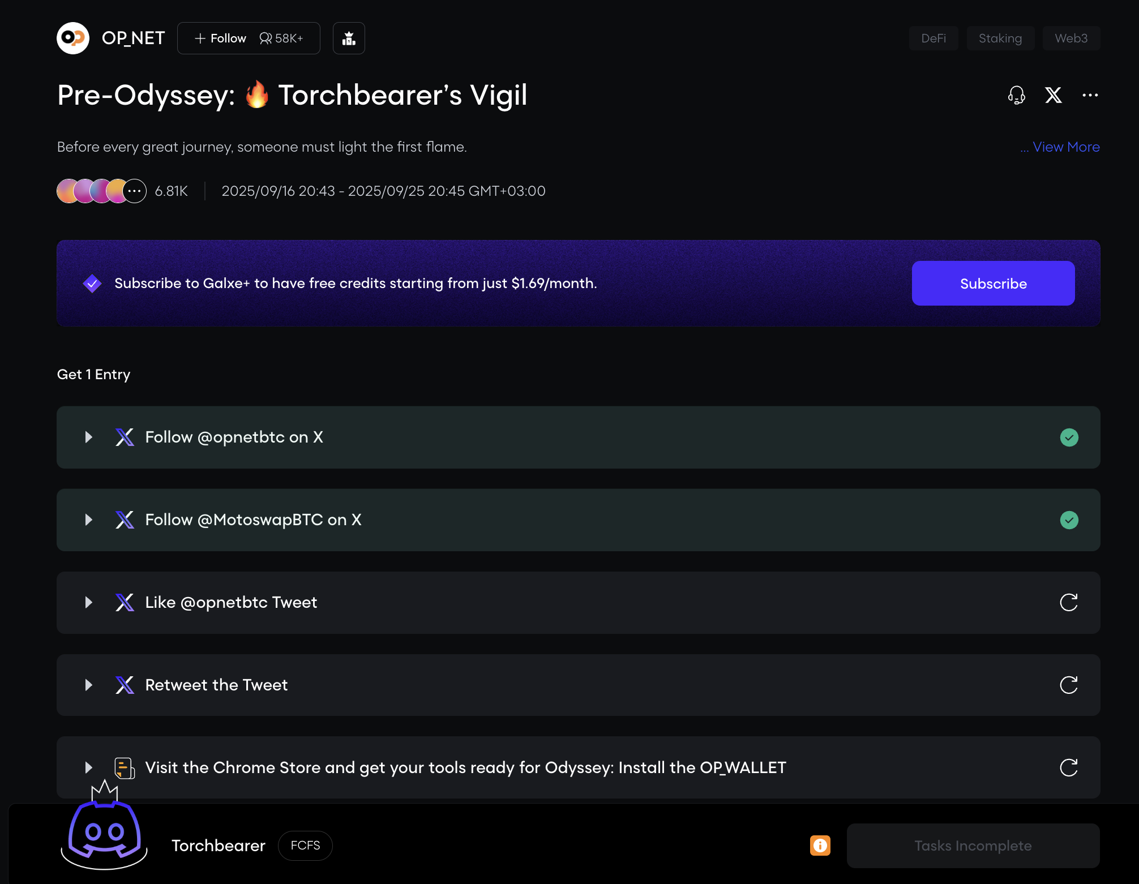
Task: Share campaign via X icon
Action: point(1053,95)
